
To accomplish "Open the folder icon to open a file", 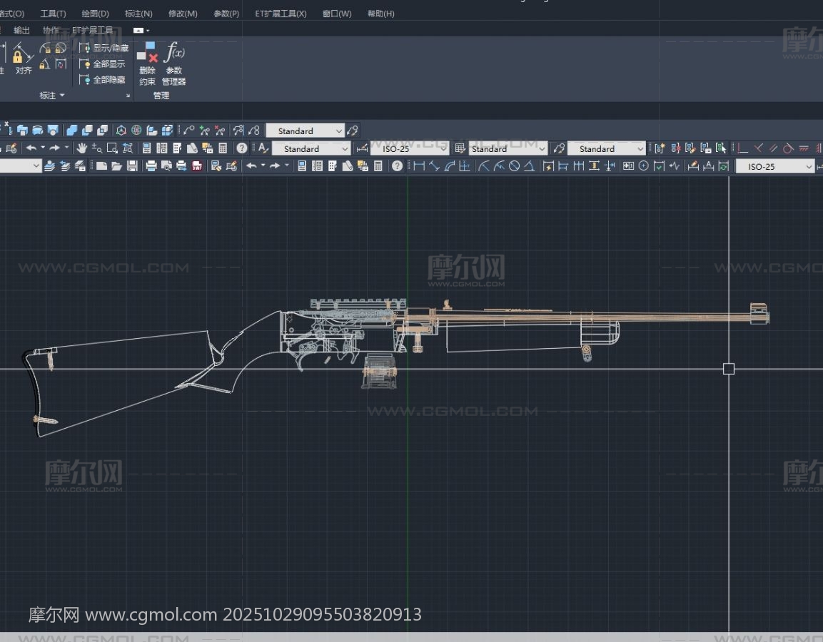I will click(x=116, y=166).
